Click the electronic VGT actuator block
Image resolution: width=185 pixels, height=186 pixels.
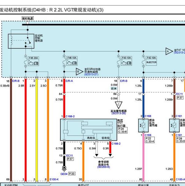[x=89, y=130]
